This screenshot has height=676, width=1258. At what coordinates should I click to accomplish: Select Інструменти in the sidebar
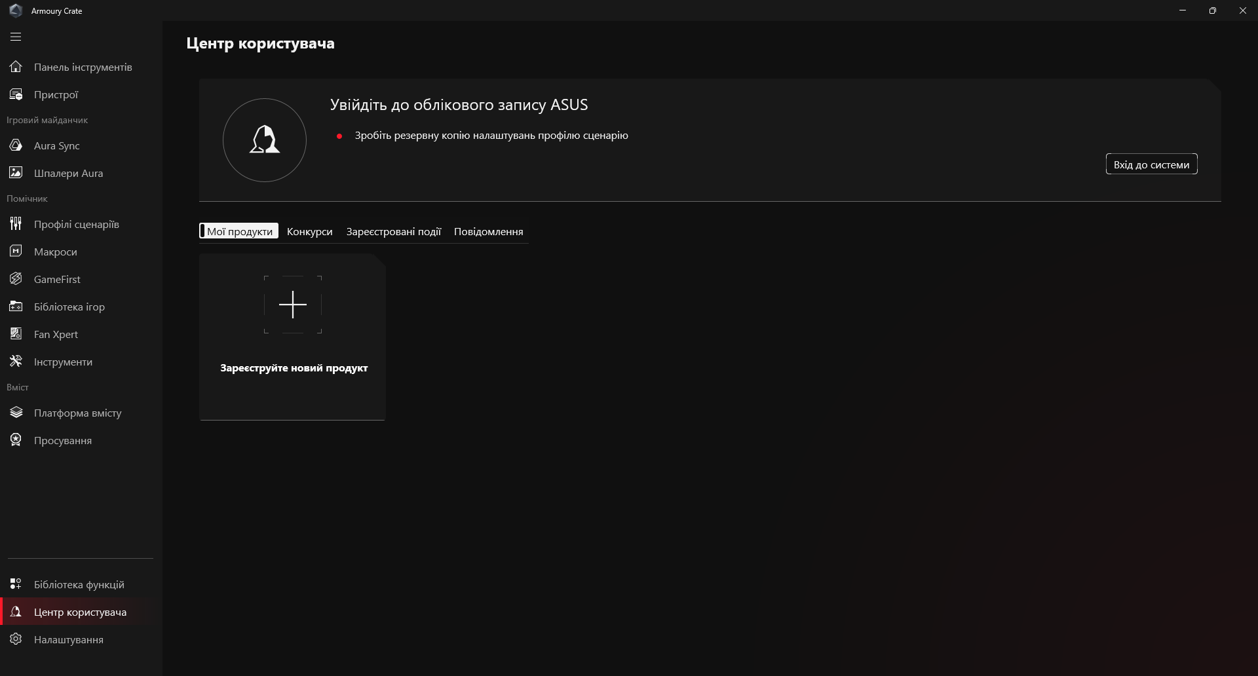[x=81, y=362]
